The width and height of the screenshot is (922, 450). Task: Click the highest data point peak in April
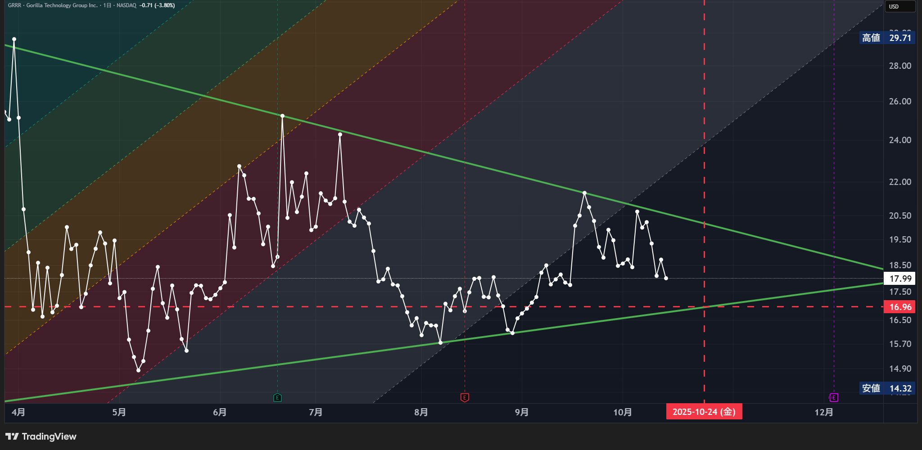pyautogui.click(x=14, y=39)
